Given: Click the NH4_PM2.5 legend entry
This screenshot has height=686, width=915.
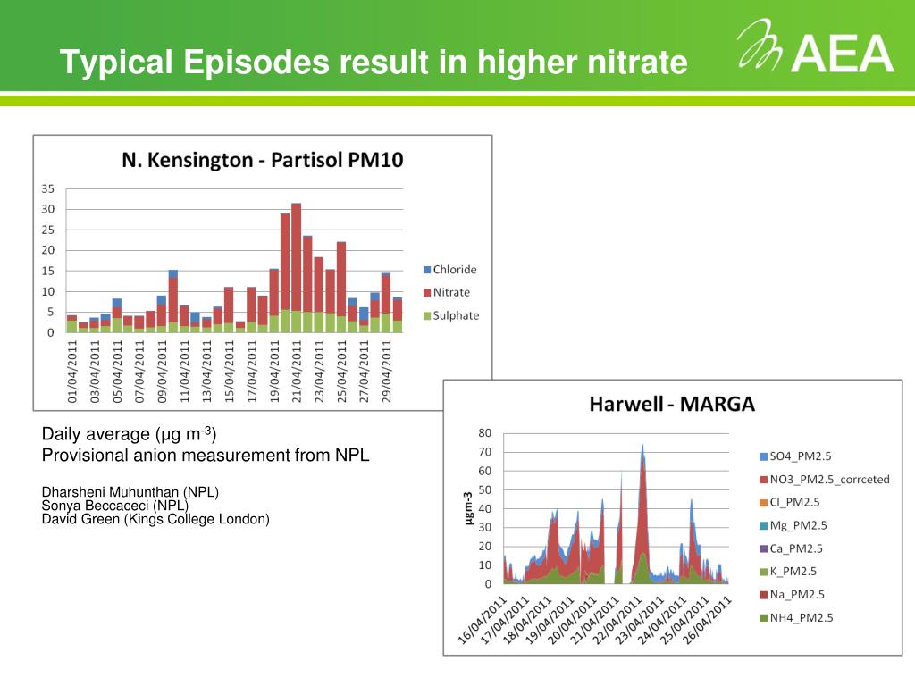Looking at the screenshot, I should 796,618.
